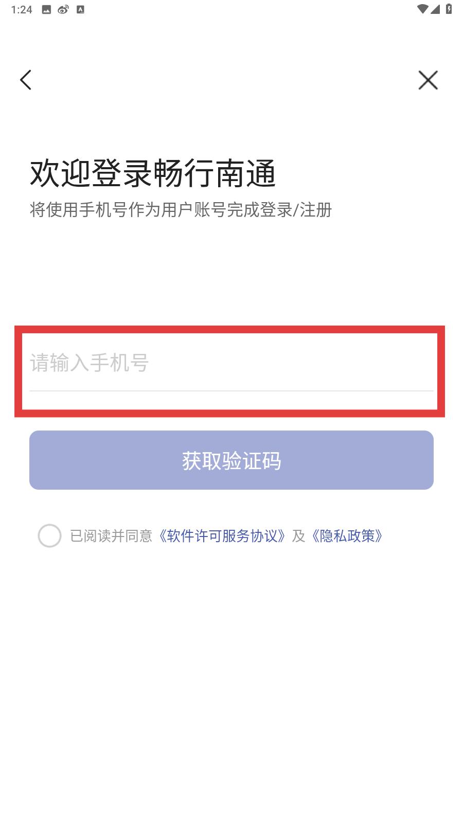Check the agreement circle checkbox

(x=50, y=536)
